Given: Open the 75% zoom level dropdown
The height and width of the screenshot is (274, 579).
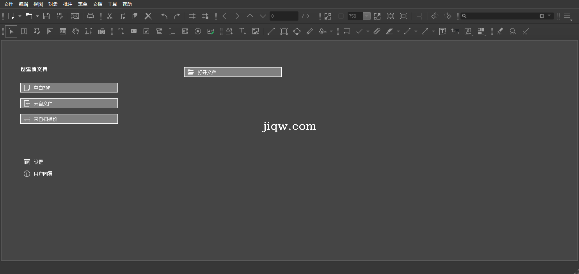Looking at the screenshot, I should click(x=367, y=16).
